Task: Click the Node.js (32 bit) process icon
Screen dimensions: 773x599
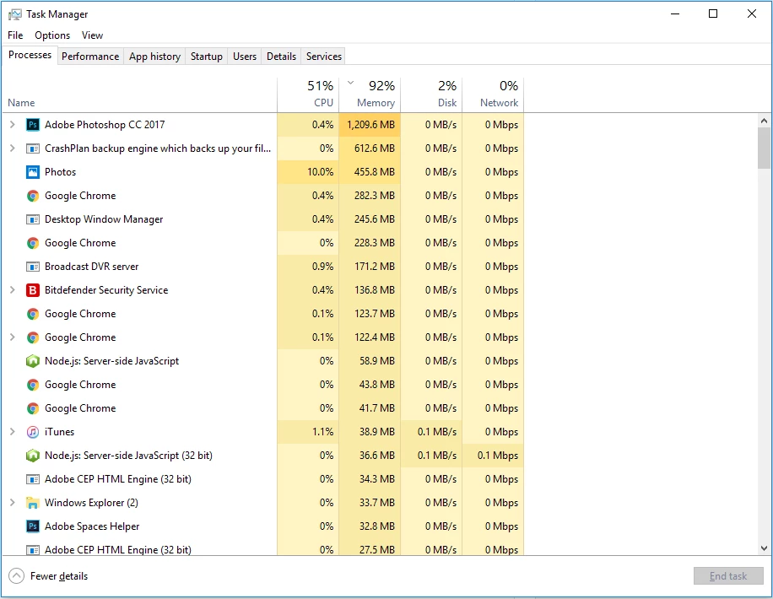Action: (x=33, y=456)
